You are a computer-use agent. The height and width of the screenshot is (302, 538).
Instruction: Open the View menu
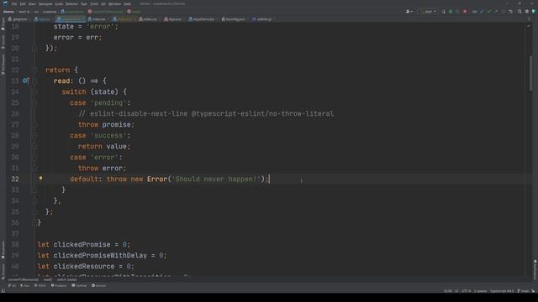point(32,3)
